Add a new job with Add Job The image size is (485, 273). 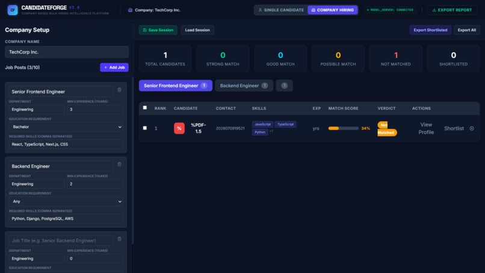tap(114, 67)
